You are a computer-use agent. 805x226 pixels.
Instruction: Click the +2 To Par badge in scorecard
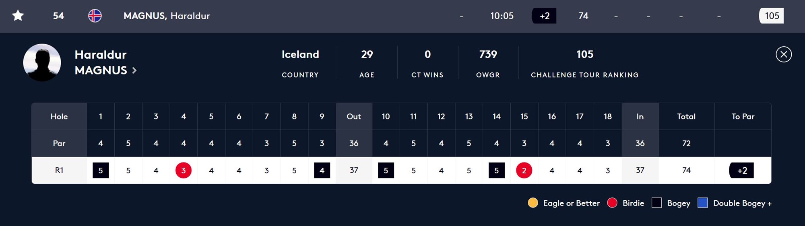coord(741,171)
